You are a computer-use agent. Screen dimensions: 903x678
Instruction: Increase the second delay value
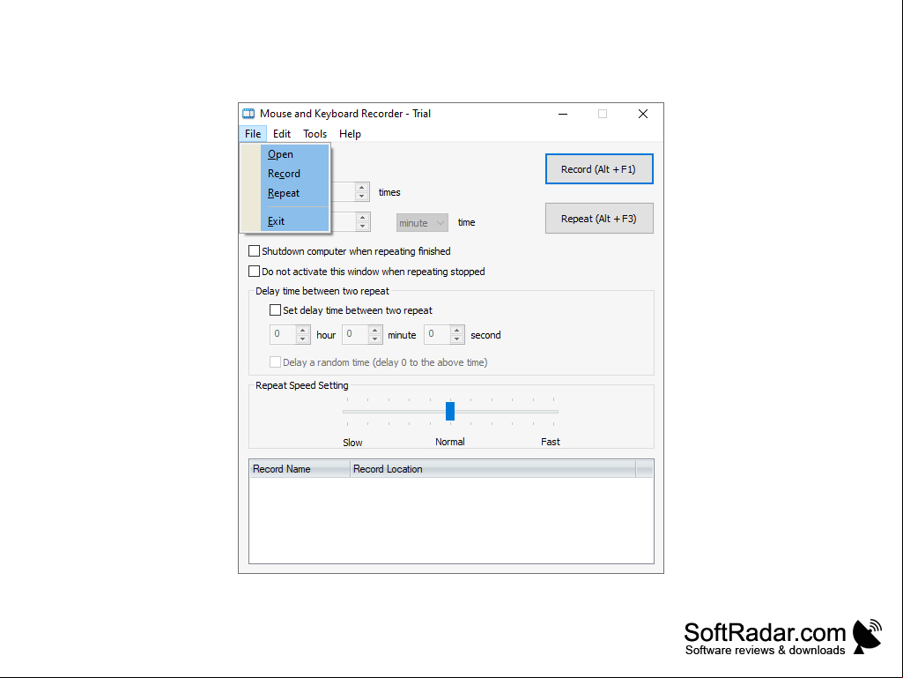(x=456, y=331)
